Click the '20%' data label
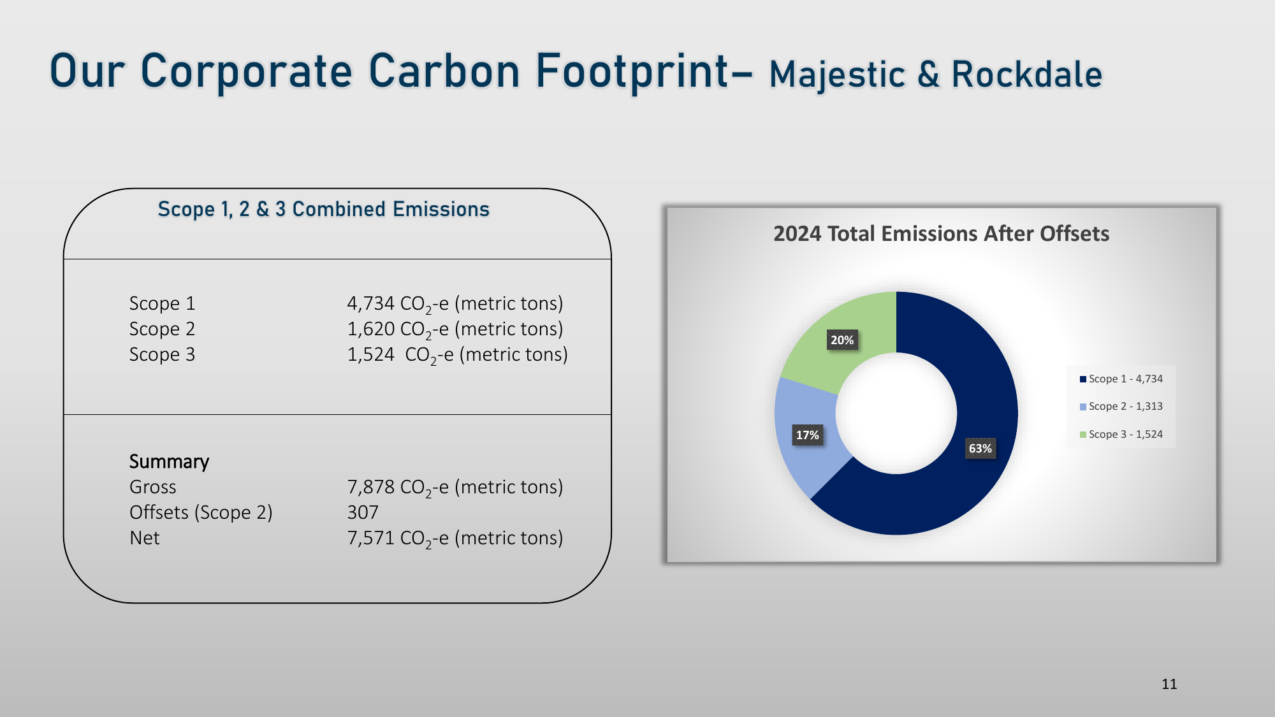 [x=841, y=340]
